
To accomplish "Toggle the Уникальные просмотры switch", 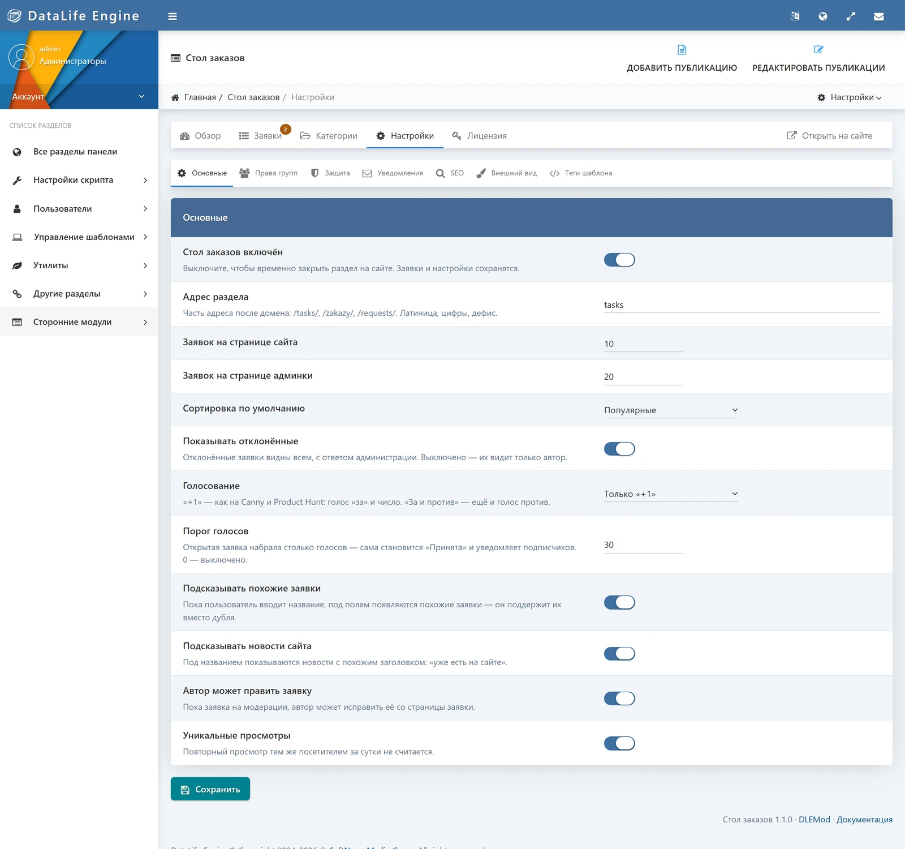I will click(x=619, y=743).
